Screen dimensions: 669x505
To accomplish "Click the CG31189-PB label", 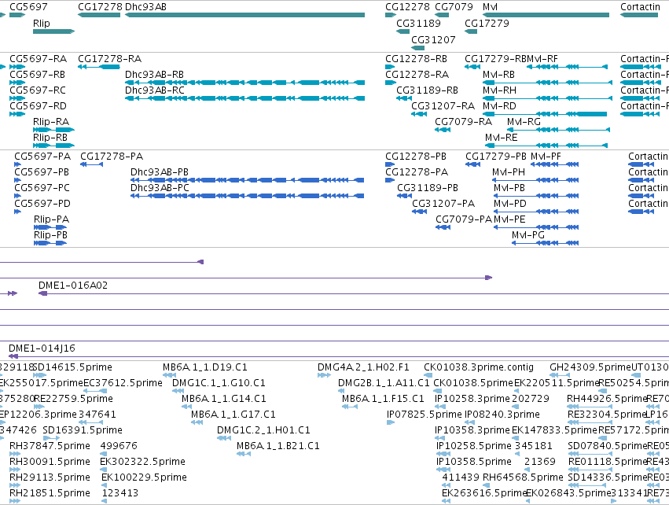I will [x=428, y=188].
